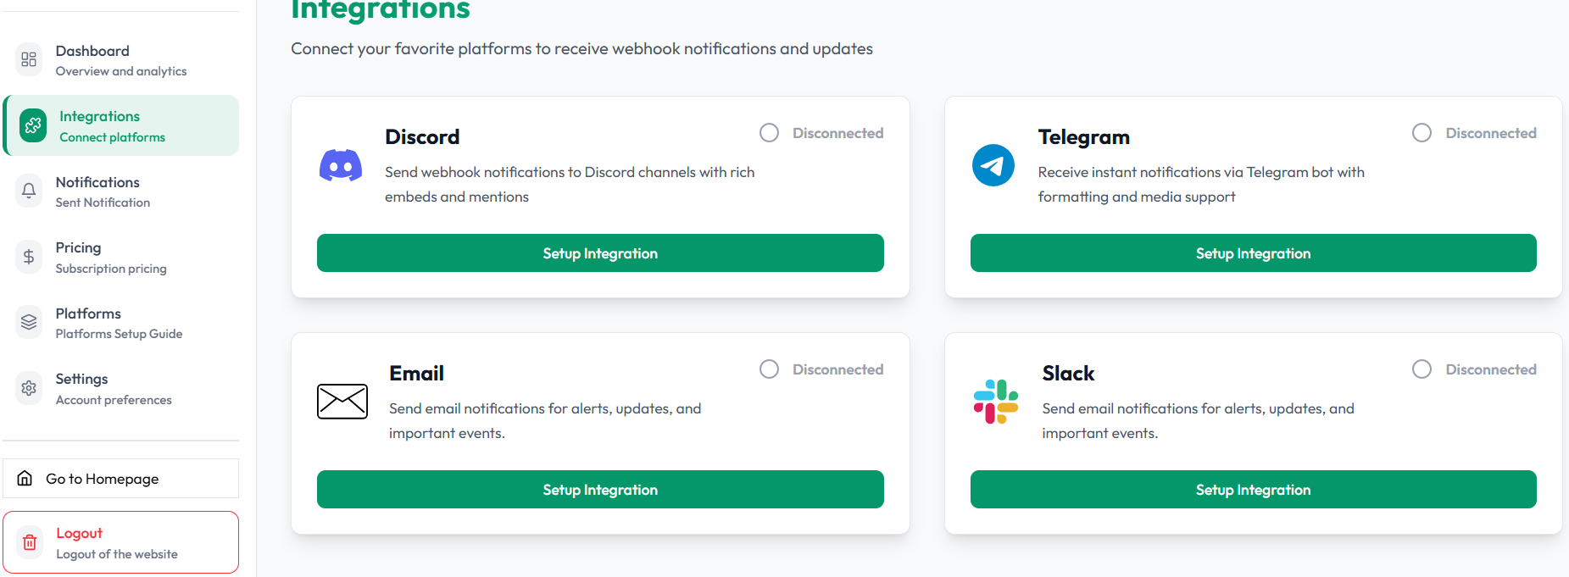Click the Platforms layers icon

click(29, 322)
